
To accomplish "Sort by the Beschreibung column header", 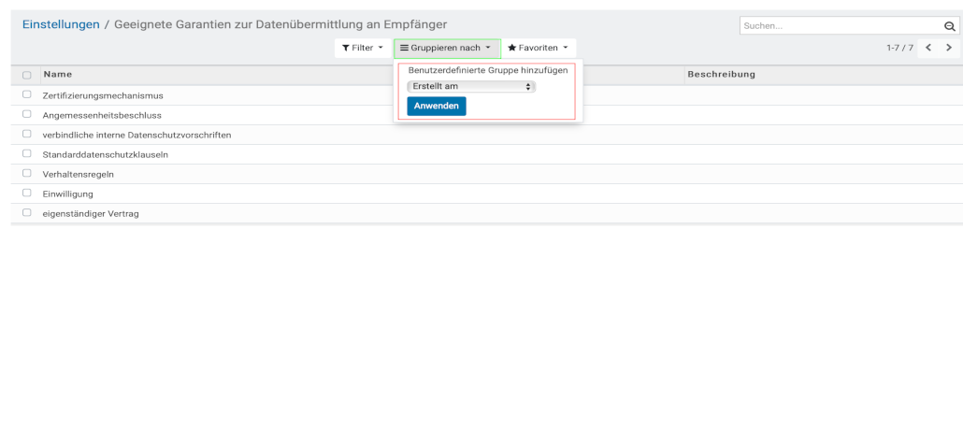I will tap(721, 74).
